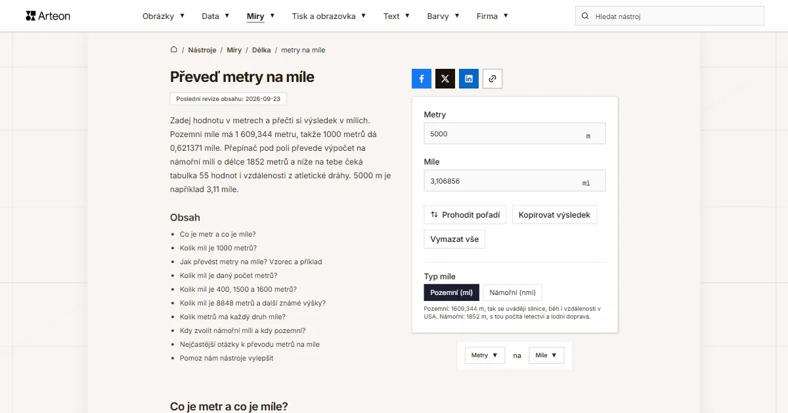The height and width of the screenshot is (413, 788).
Task: Expand the Míry menu
Action: [x=261, y=16]
